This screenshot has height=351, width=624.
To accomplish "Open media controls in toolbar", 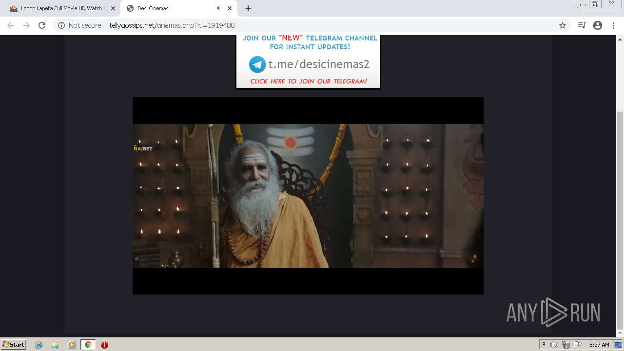I will [582, 25].
